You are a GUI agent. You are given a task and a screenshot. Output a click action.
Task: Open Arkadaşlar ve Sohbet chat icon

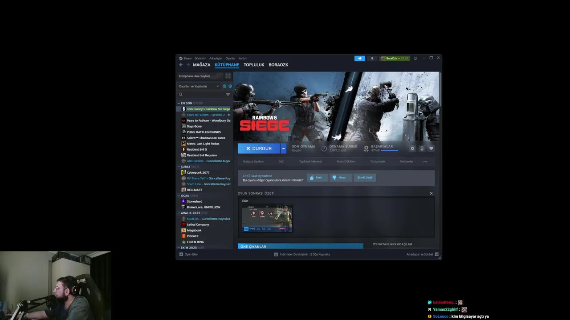(x=436, y=254)
